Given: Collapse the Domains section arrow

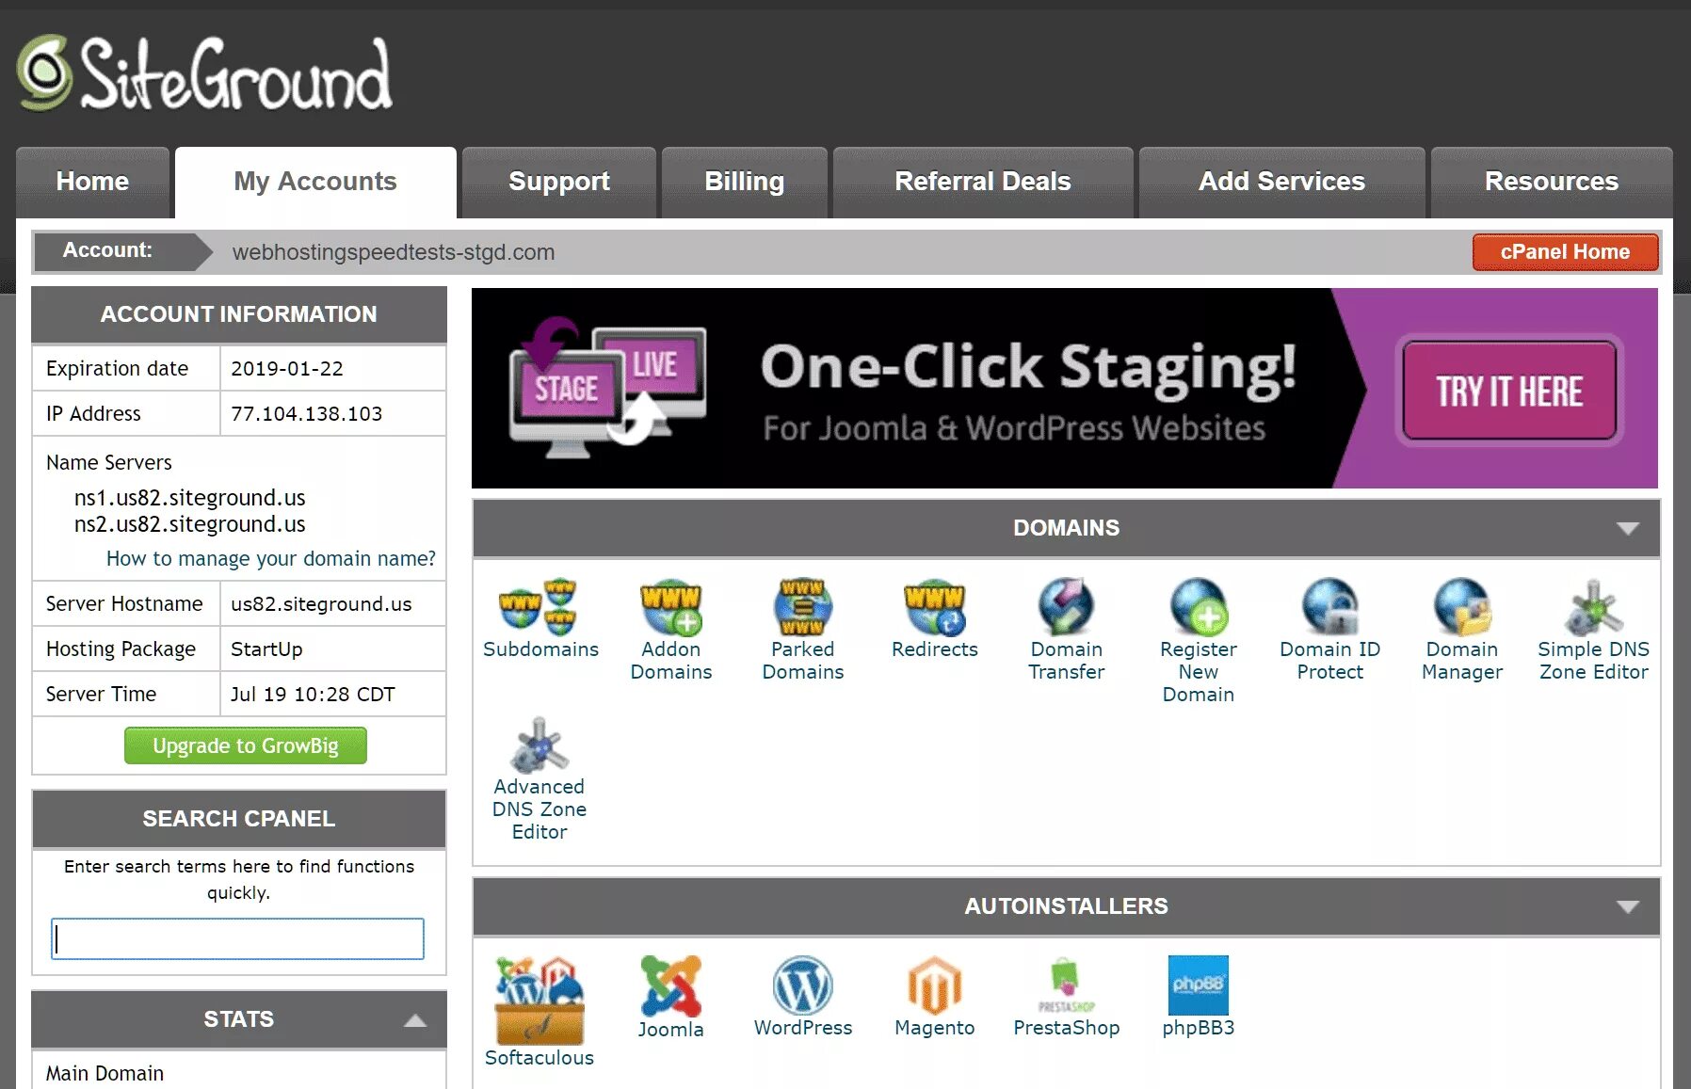Looking at the screenshot, I should [x=1628, y=528].
